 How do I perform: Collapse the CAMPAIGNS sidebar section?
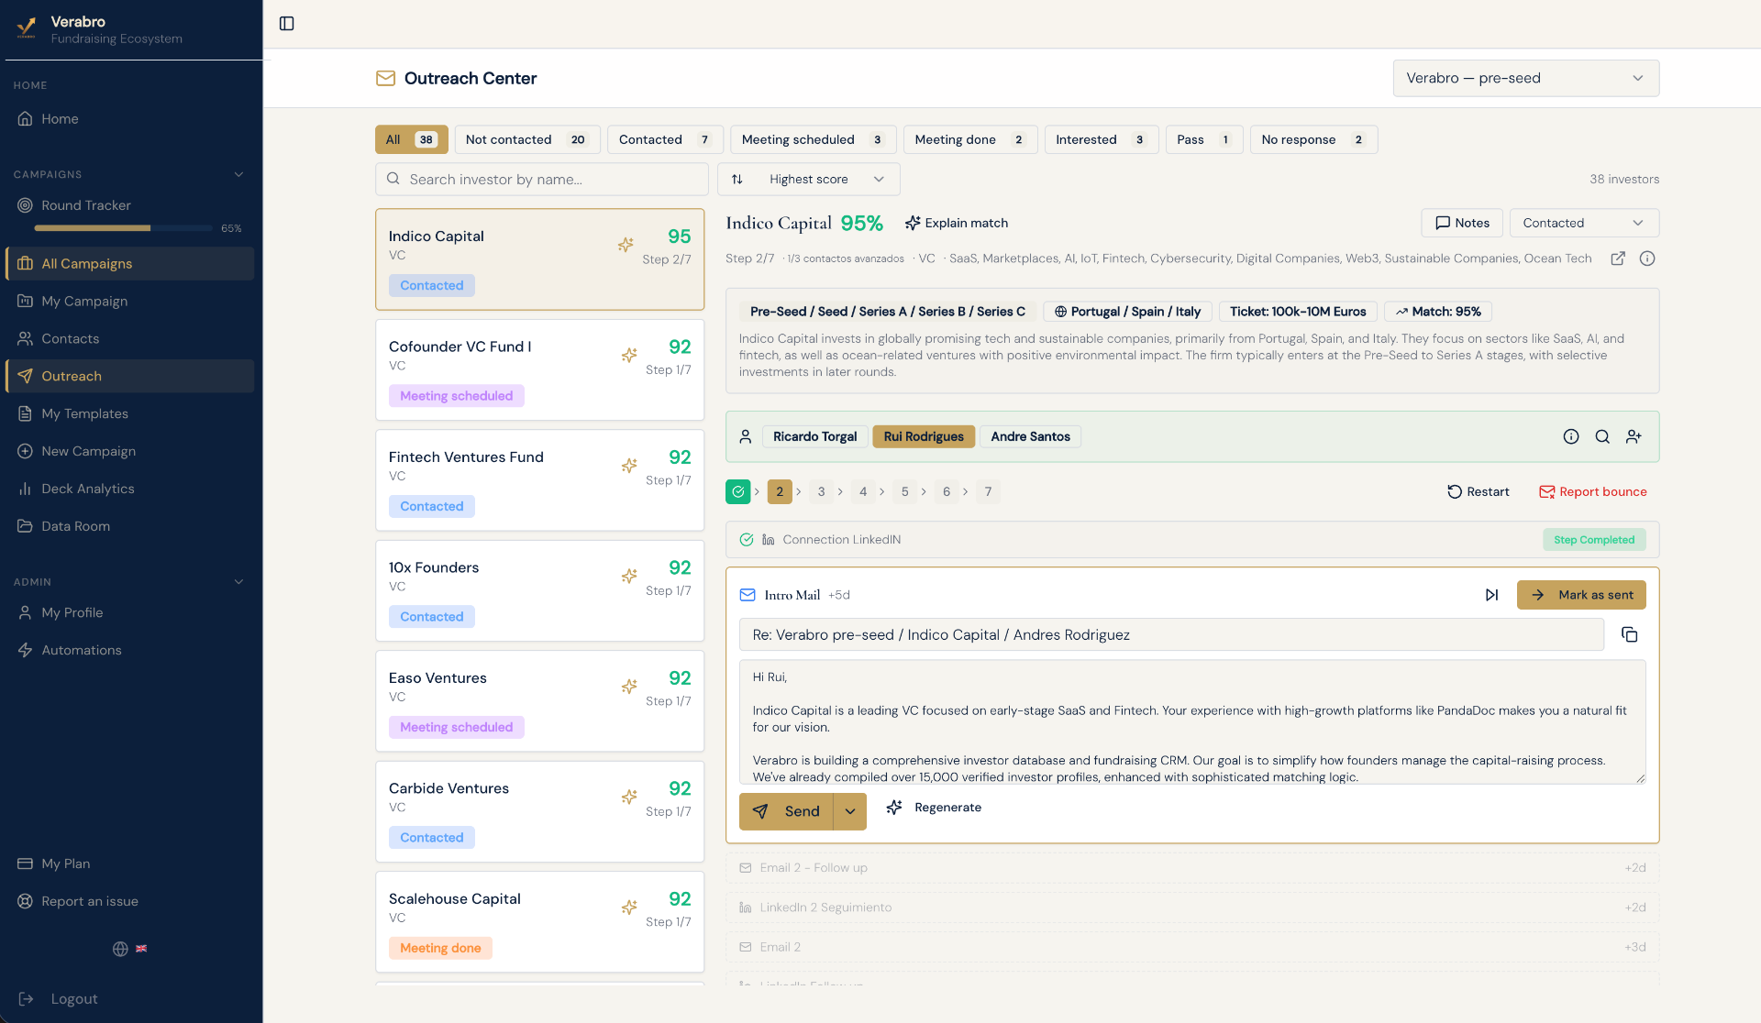[238, 174]
